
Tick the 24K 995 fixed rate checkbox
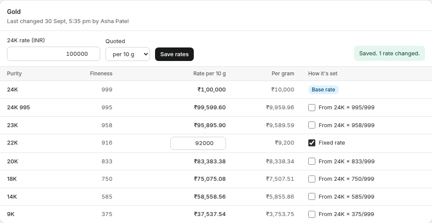[x=312, y=108]
